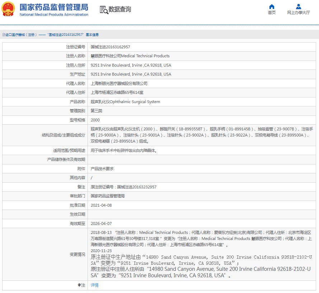Open the 数据查询 search icon
Image resolution: width=319 pixels, height=293 pixels.
104,10
